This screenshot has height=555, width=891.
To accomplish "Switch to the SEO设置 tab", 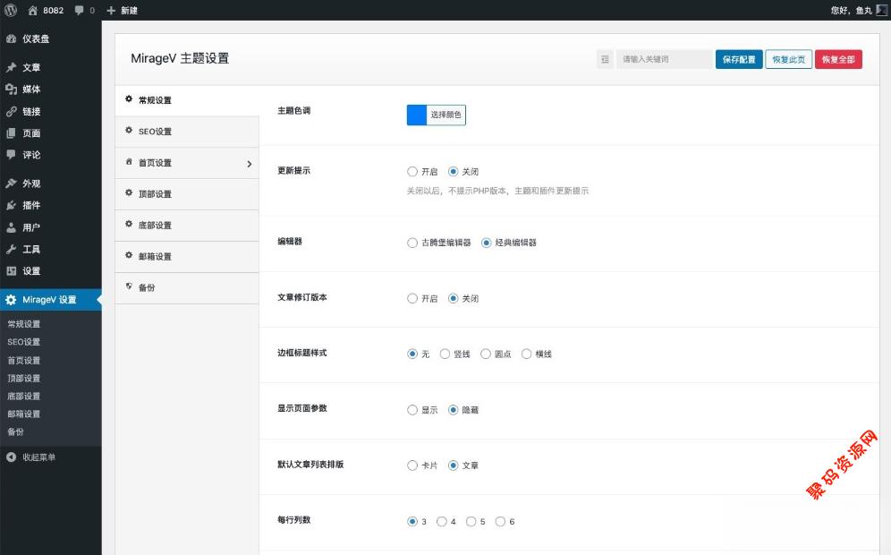I will (x=155, y=132).
